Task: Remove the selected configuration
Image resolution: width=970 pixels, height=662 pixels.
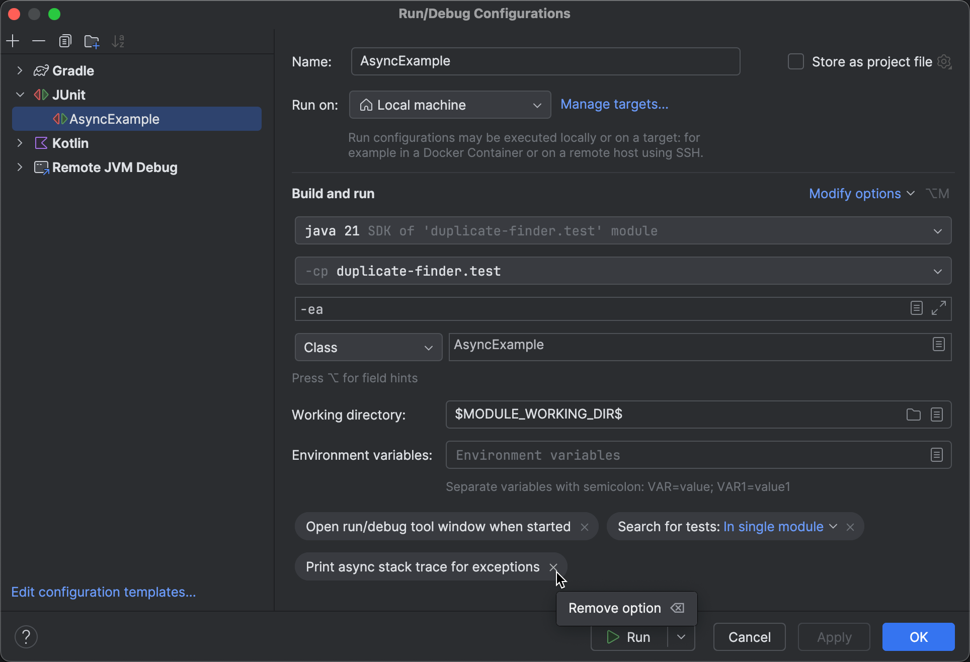Action: pyautogui.click(x=39, y=41)
